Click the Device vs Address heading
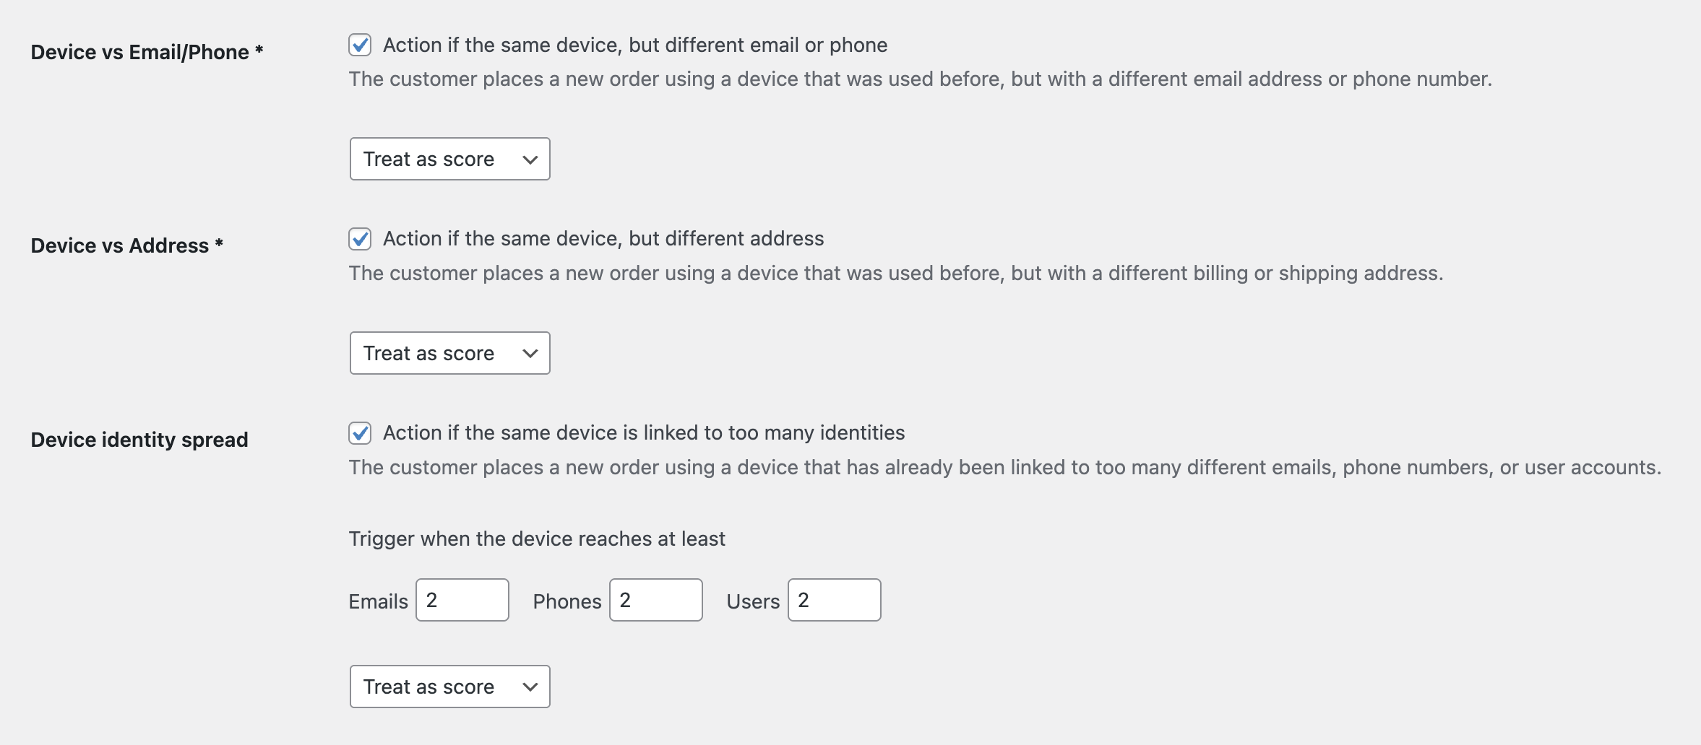The height and width of the screenshot is (745, 1701). 126,245
